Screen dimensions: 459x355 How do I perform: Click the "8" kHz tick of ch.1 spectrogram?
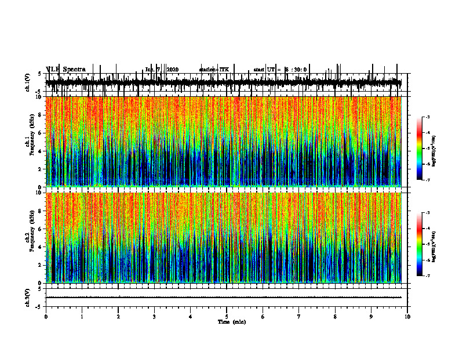click(x=41, y=115)
